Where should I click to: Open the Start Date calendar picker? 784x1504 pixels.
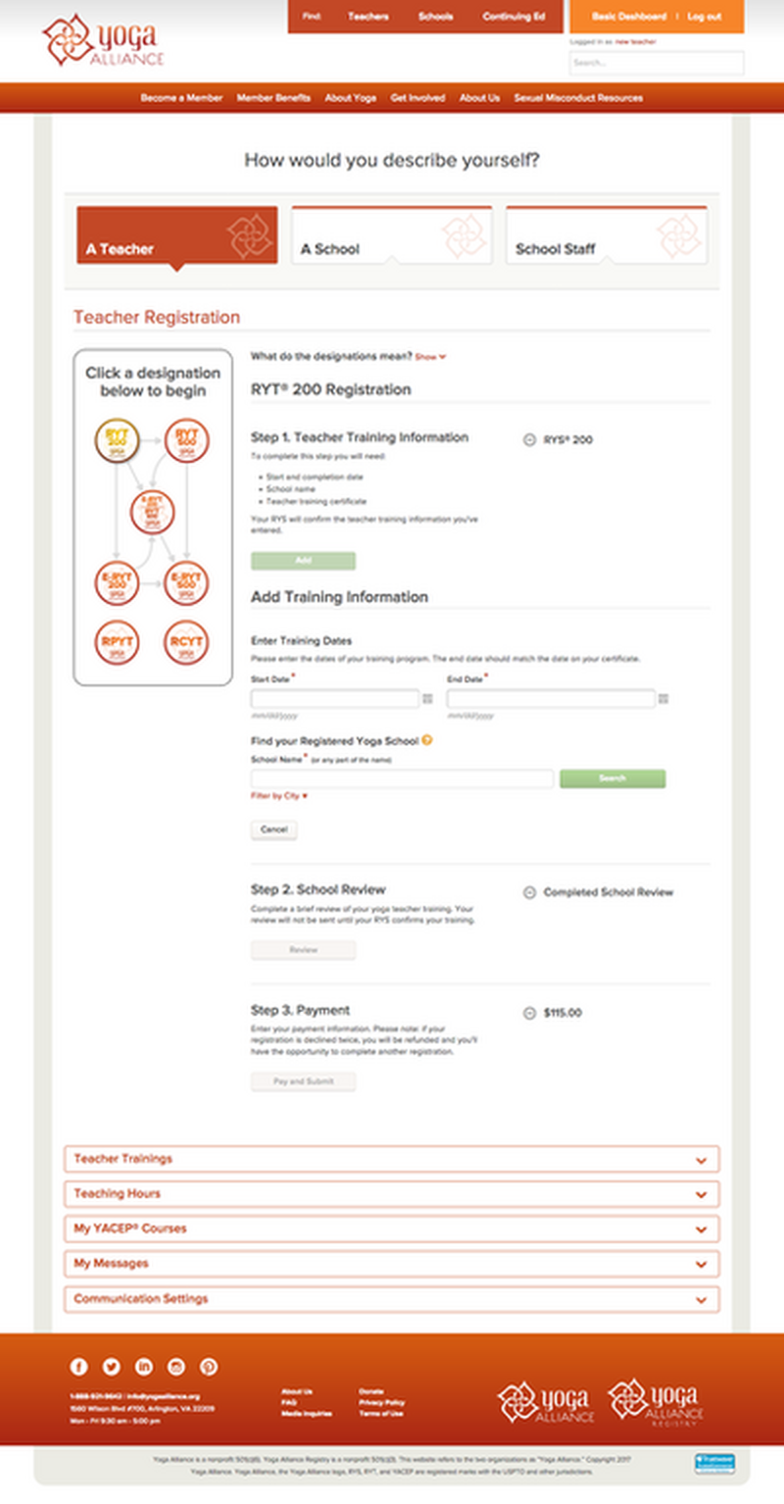click(427, 699)
